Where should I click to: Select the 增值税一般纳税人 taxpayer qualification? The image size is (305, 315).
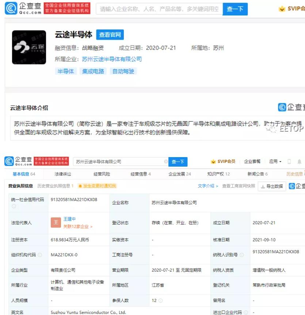(x=269, y=270)
